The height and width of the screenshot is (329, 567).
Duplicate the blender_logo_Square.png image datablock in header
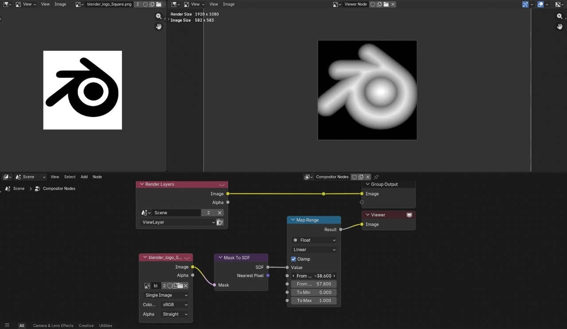[151, 4]
